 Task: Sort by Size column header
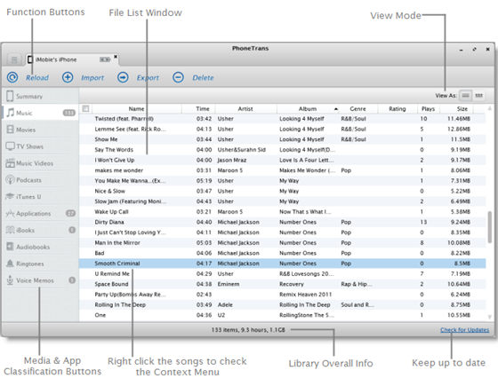coord(462,108)
